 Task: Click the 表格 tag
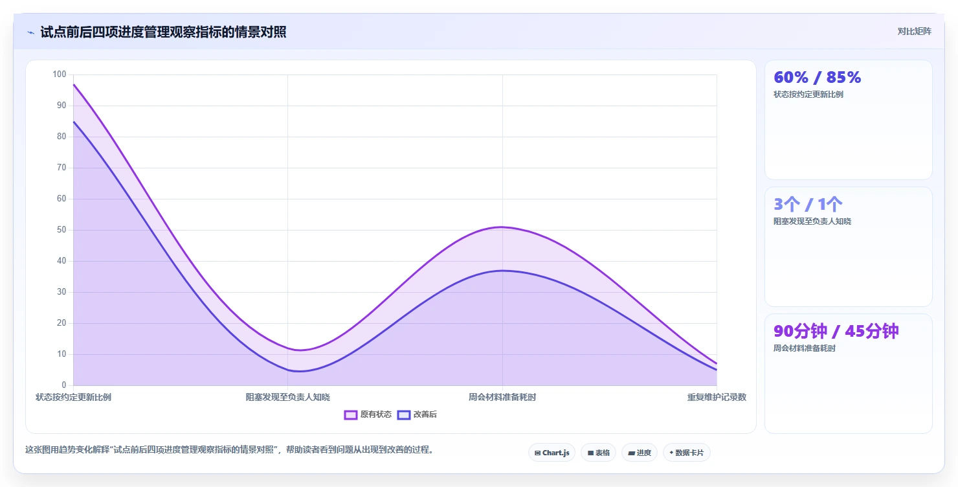tap(598, 453)
